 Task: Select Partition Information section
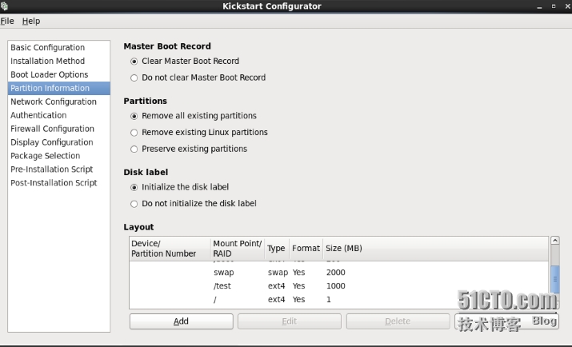(x=58, y=88)
